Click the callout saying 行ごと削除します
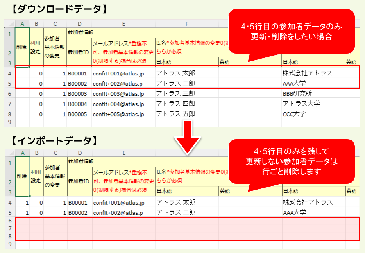This screenshot has height=253, width=365. pyautogui.click(x=291, y=161)
